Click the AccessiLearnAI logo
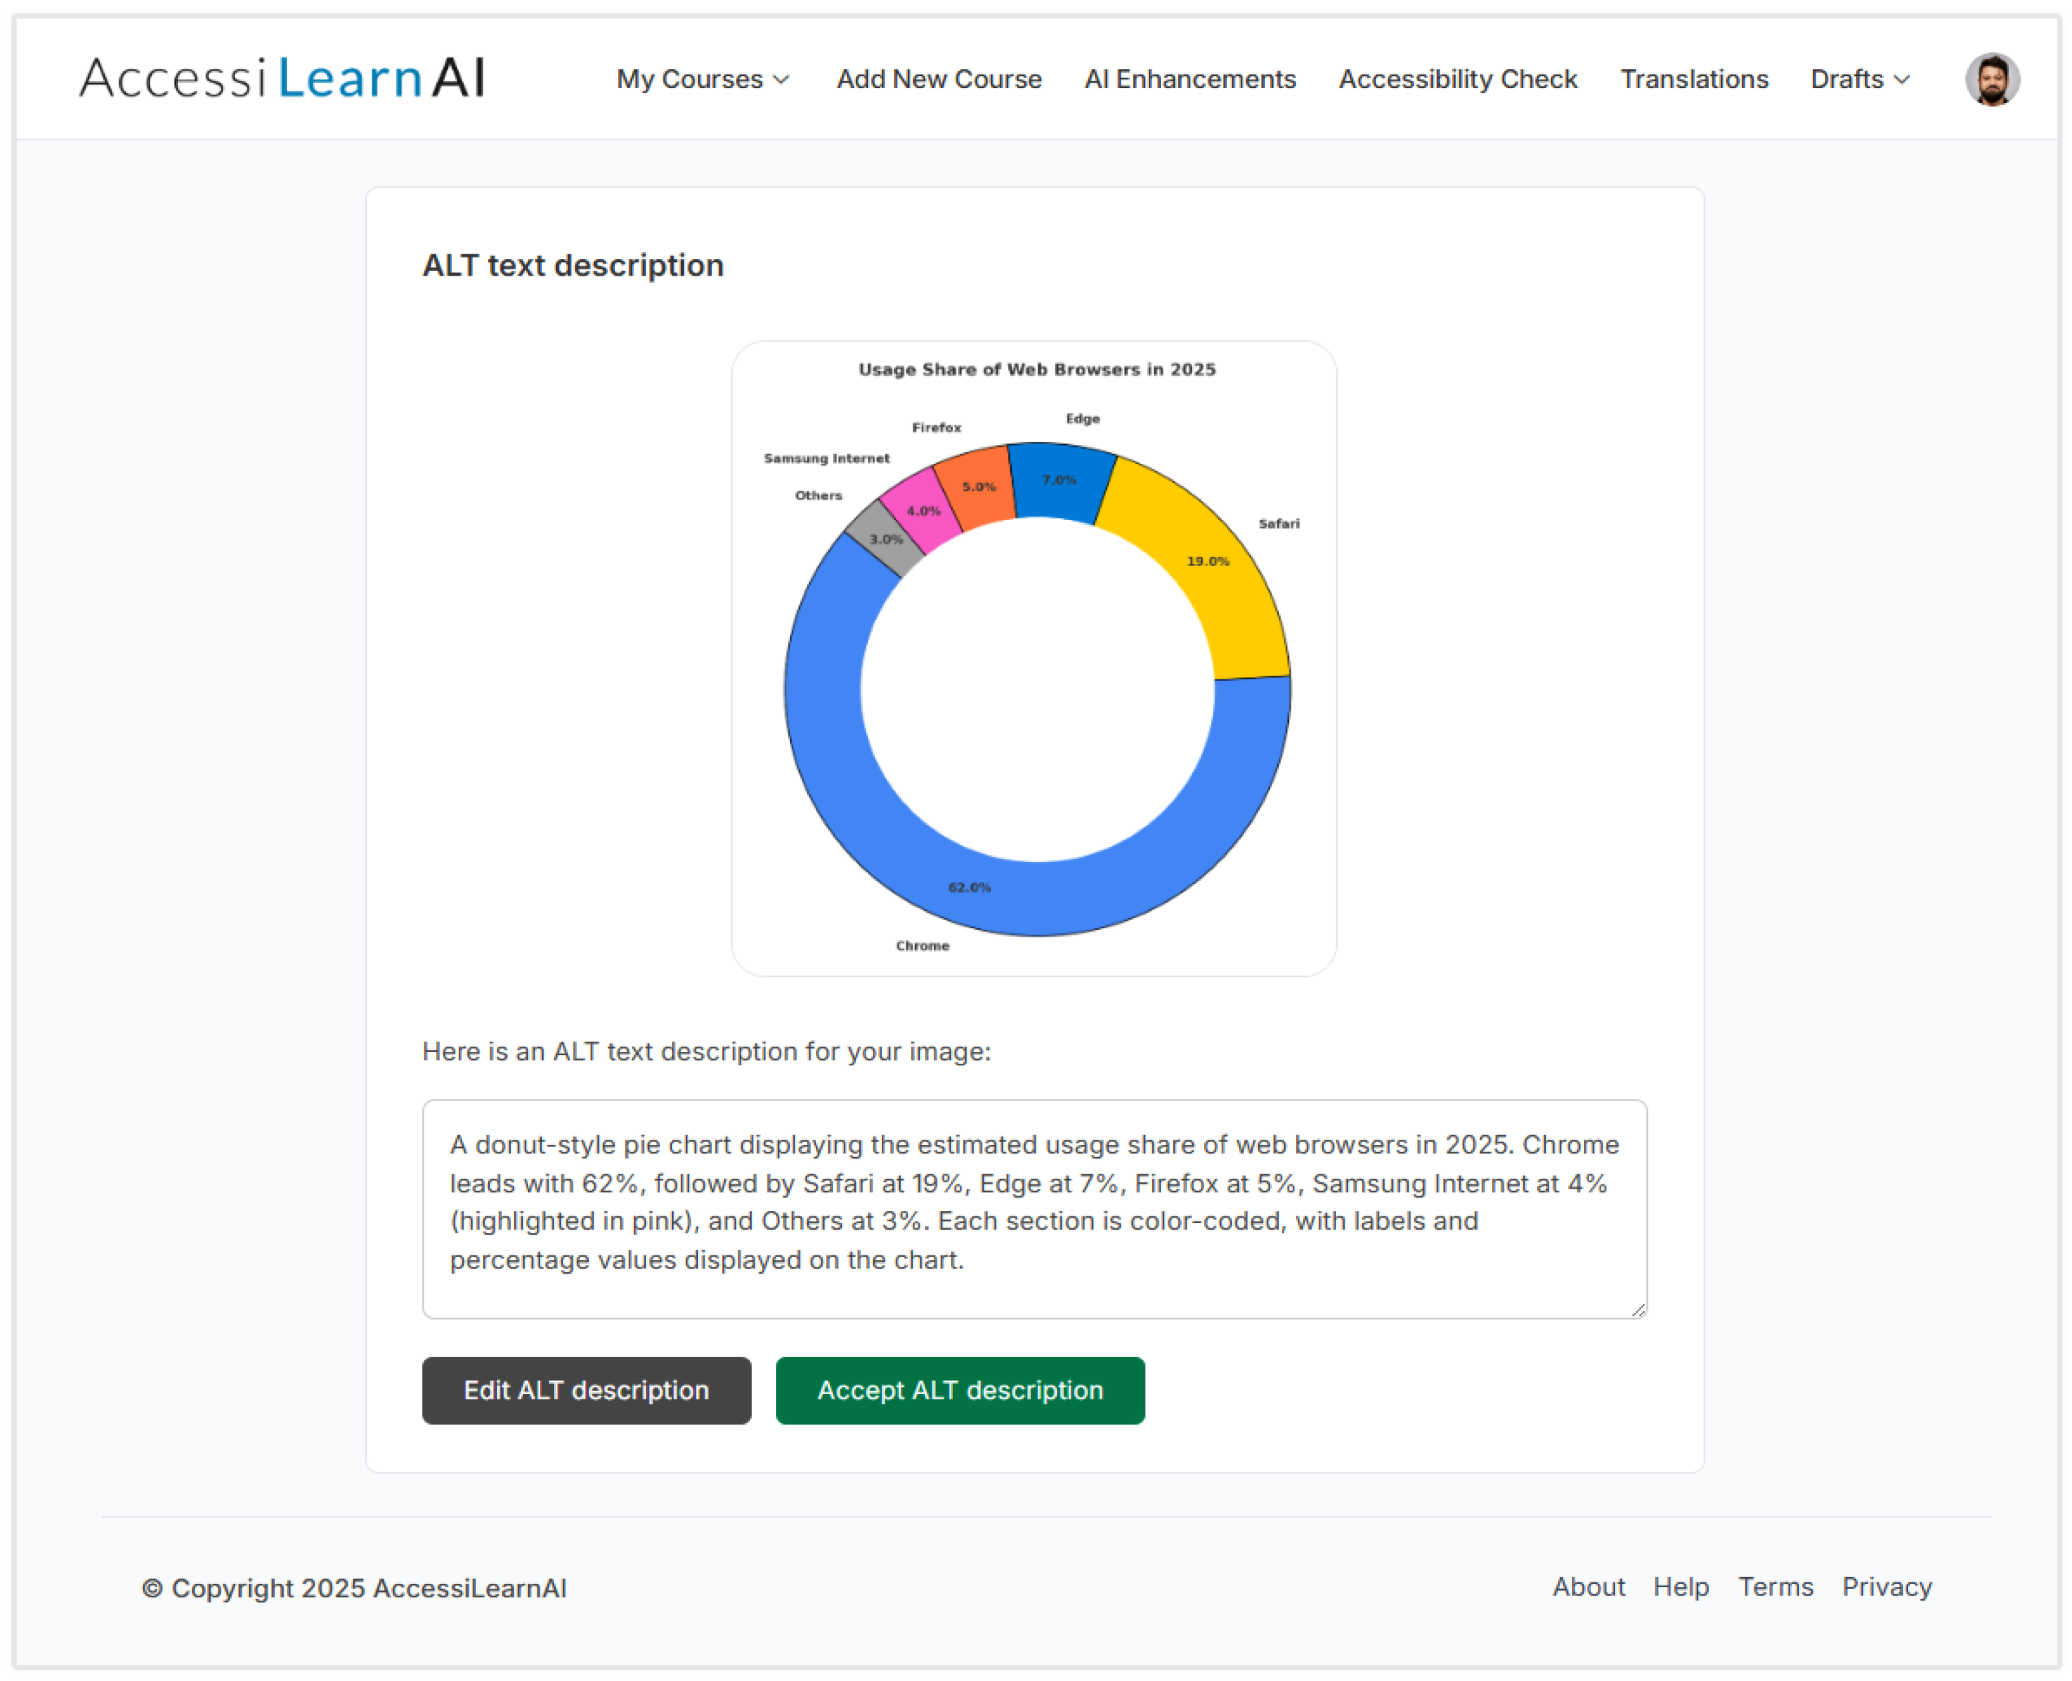Viewport: 2072px width, 1681px height. (x=281, y=79)
